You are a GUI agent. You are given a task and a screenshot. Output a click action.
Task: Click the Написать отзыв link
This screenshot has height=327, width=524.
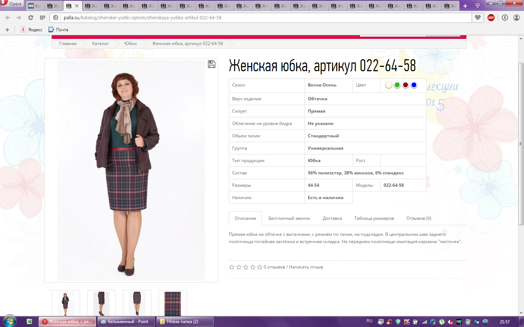click(306, 267)
